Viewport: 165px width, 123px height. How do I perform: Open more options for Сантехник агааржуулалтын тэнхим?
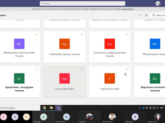tap(127, 34)
